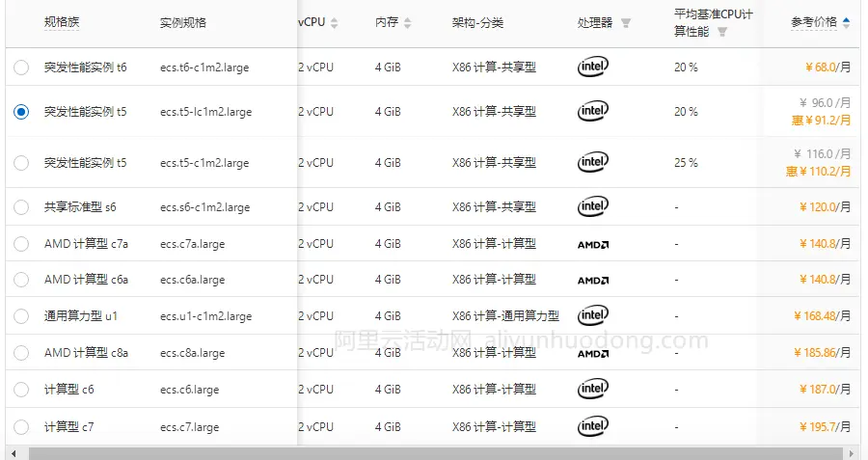Click 通用算力型 u1 family name

pyautogui.click(x=81, y=316)
